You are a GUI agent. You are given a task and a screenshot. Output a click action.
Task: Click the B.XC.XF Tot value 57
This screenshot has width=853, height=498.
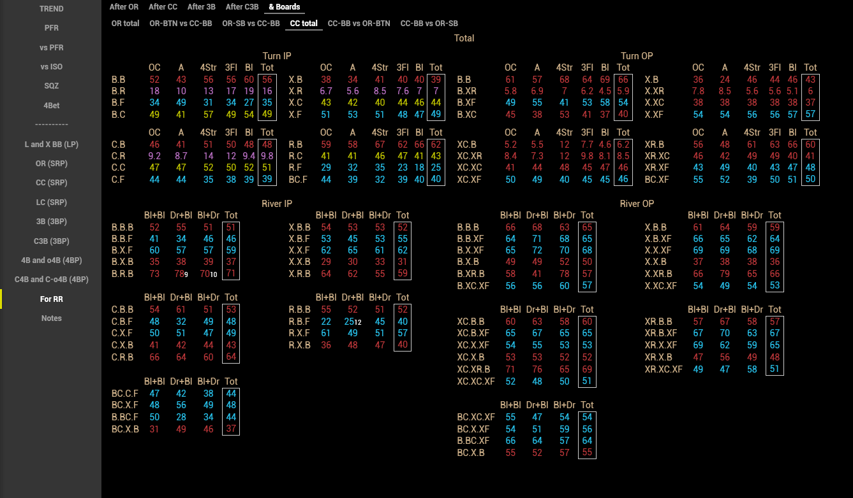click(587, 287)
